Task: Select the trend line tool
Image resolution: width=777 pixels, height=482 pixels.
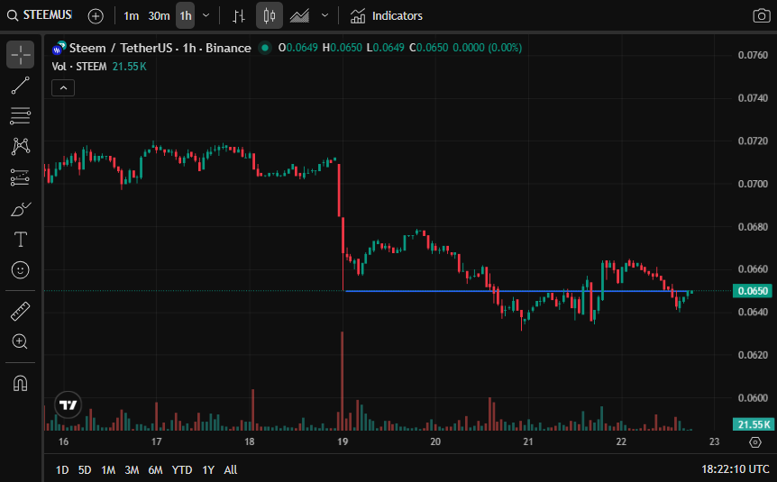Action: click(21, 86)
